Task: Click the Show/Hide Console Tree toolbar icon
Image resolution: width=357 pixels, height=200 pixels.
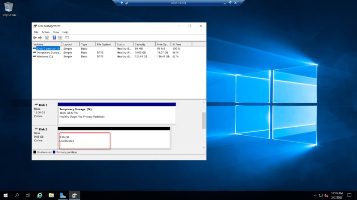Action: [47, 38]
